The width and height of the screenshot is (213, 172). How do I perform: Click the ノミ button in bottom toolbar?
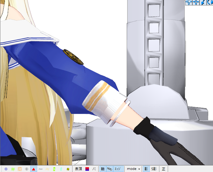click(x=94, y=169)
